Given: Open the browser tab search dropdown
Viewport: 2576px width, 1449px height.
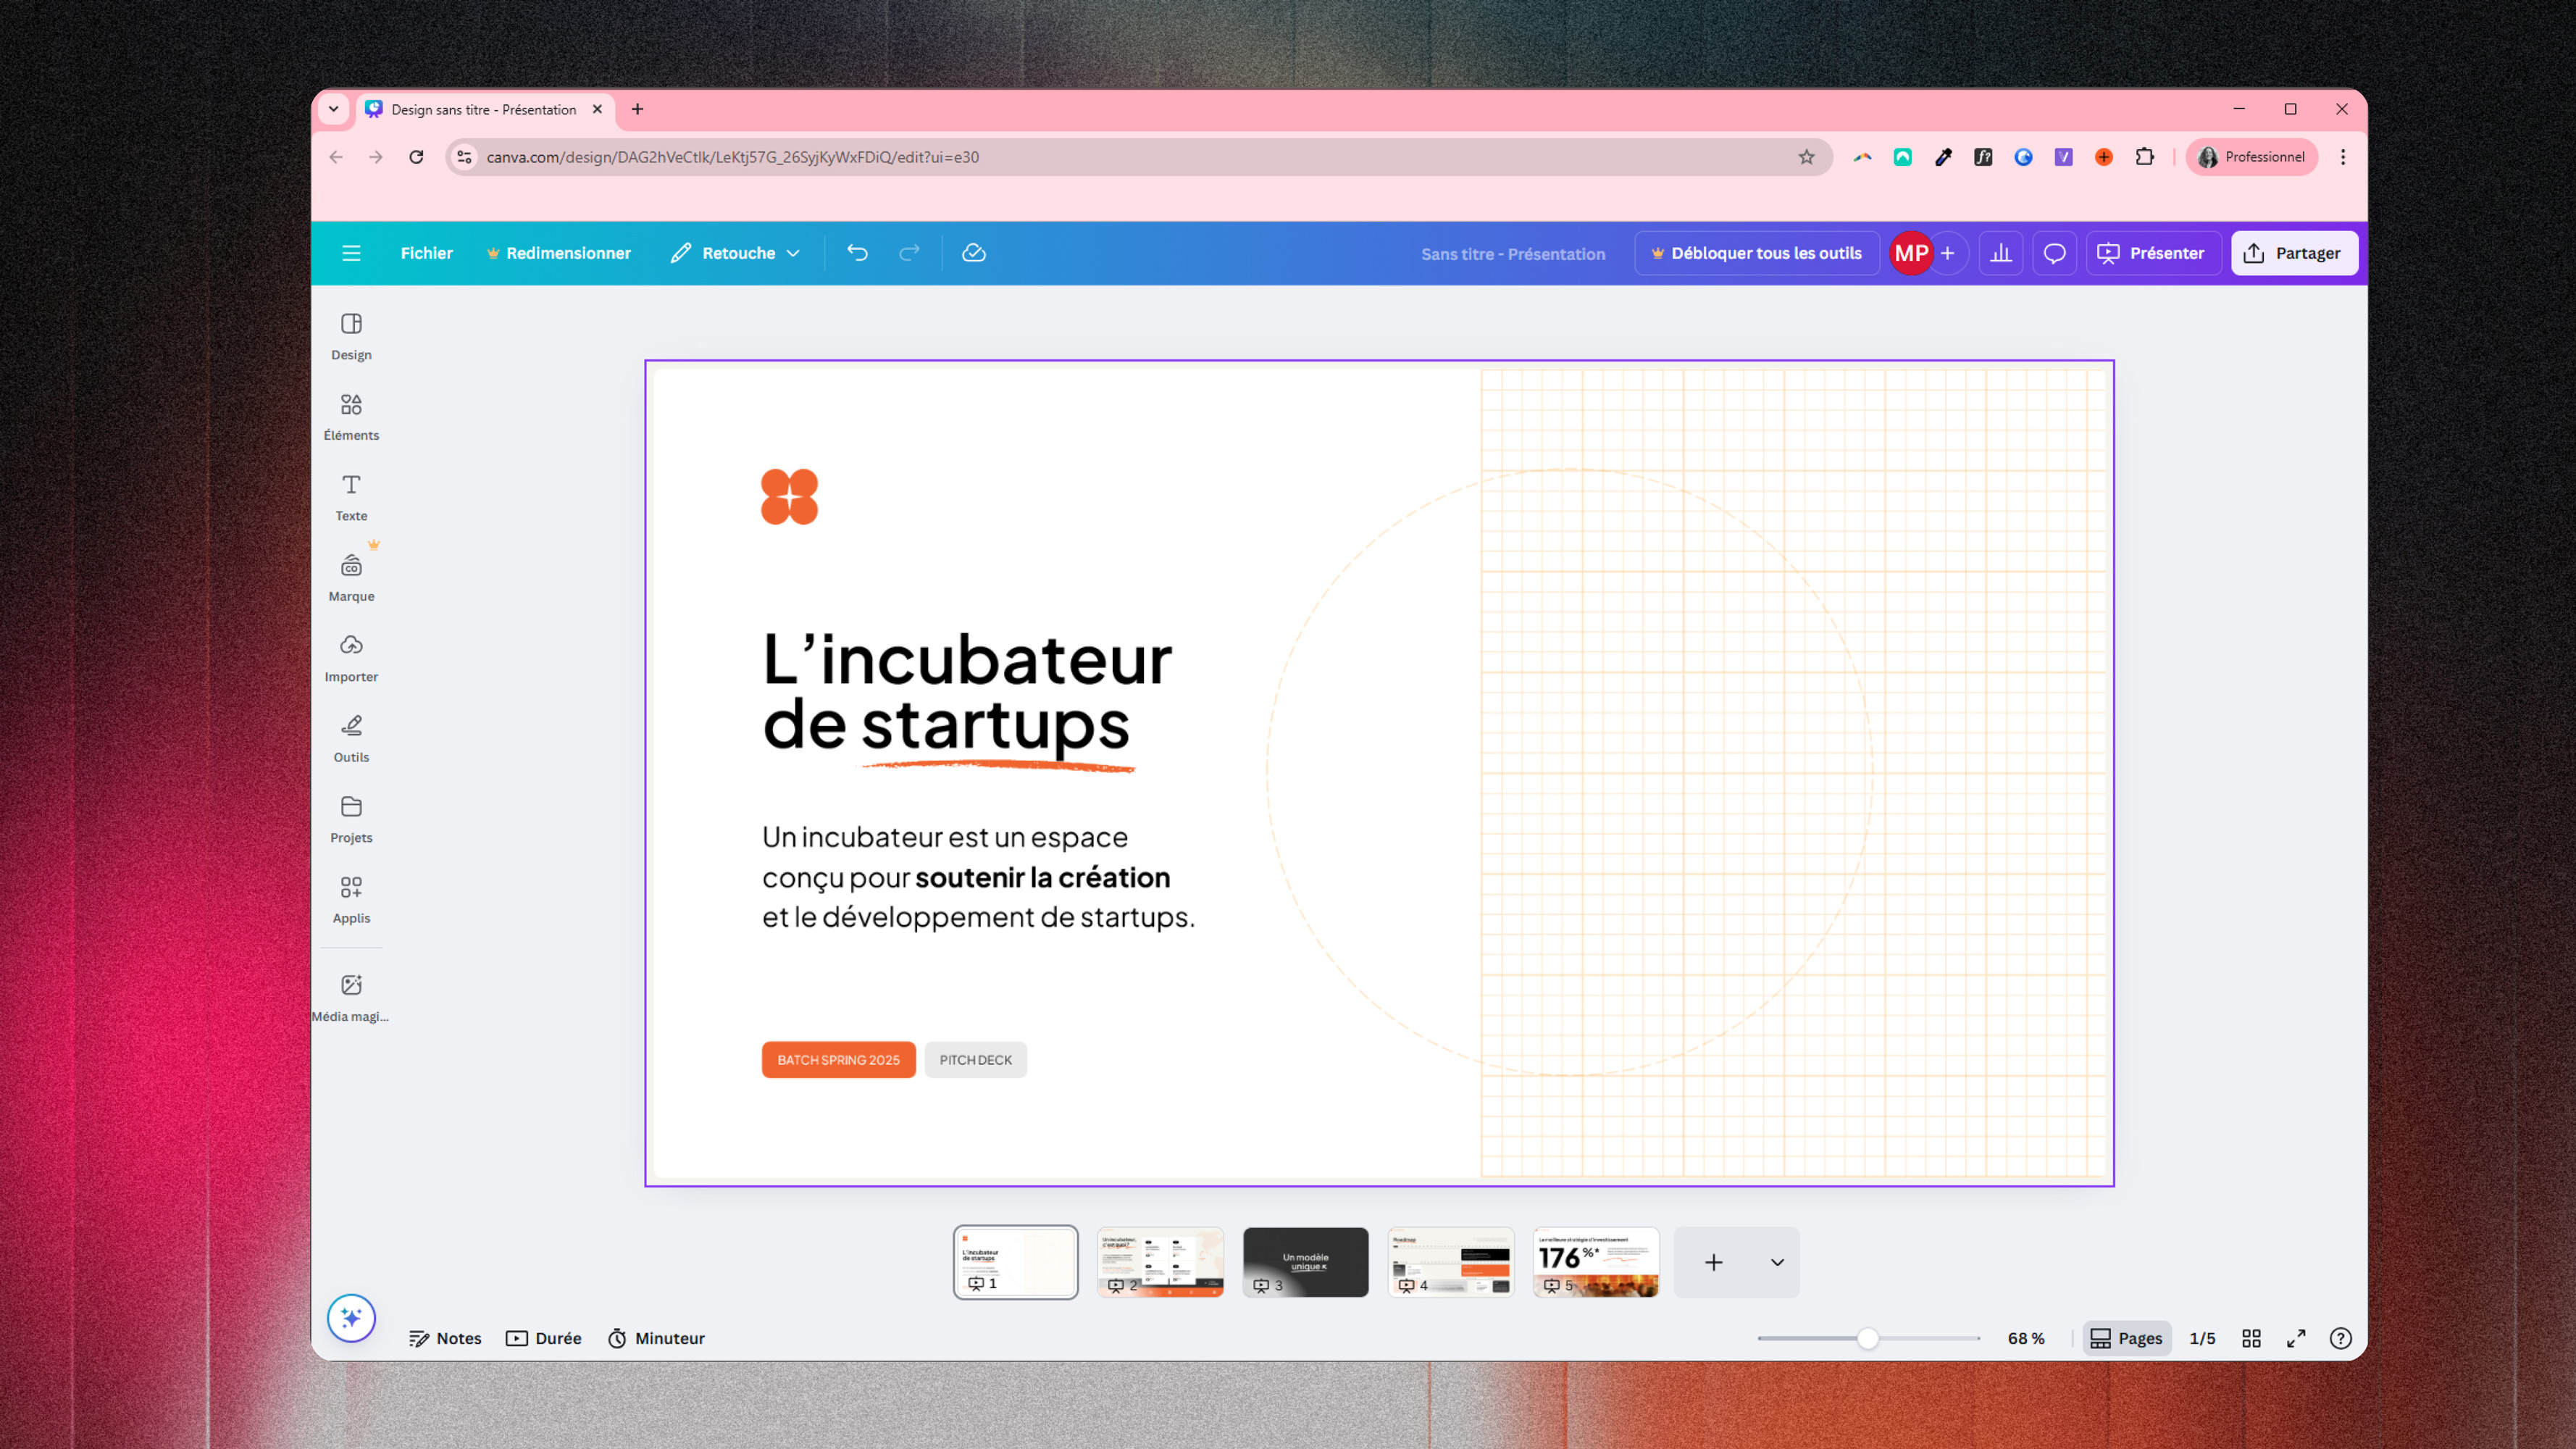Looking at the screenshot, I should (333, 109).
